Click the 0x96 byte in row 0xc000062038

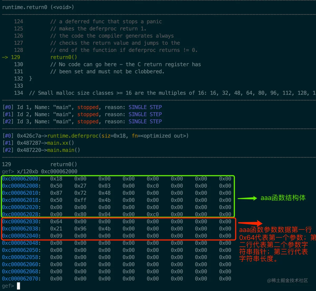(x=80, y=229)
